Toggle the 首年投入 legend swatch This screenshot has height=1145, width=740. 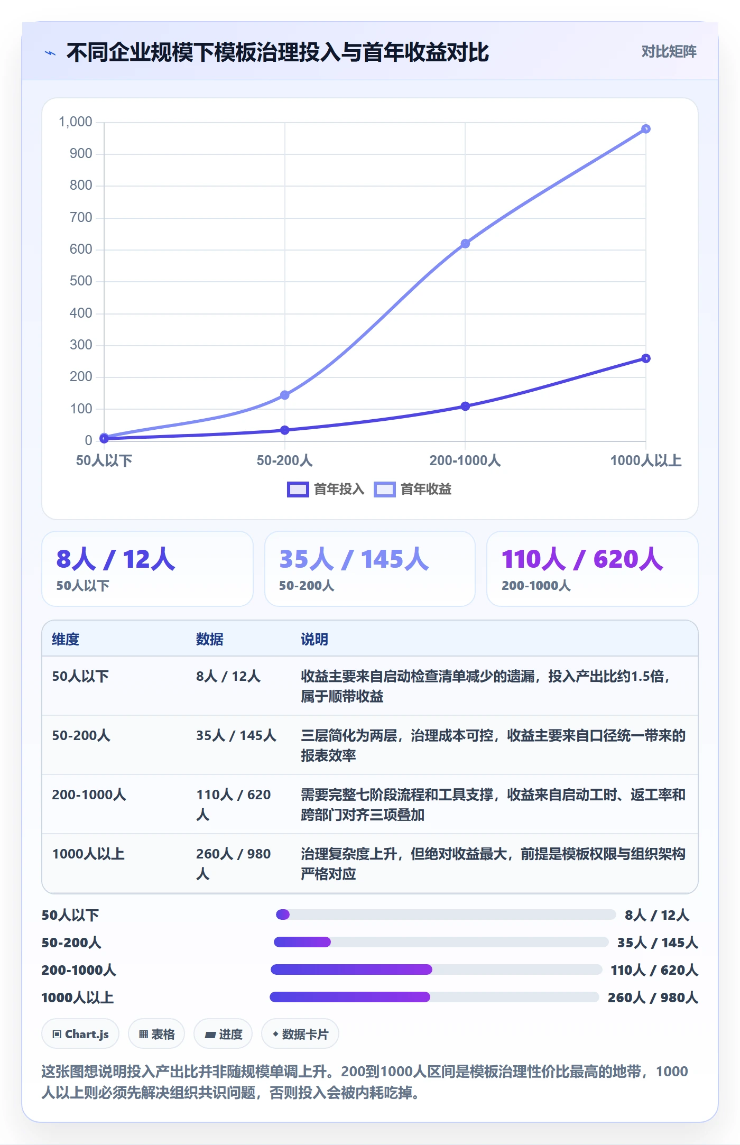pyautogui.click(x=298, y=490)
